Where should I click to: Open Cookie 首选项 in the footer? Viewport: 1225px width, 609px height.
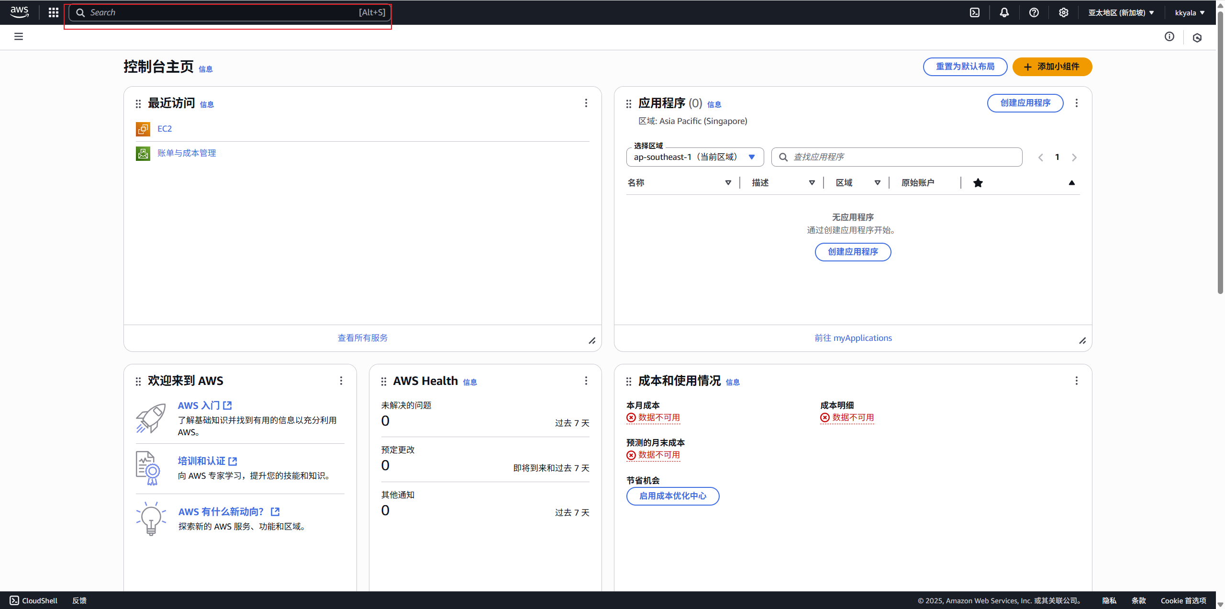tap(1183, 600)
